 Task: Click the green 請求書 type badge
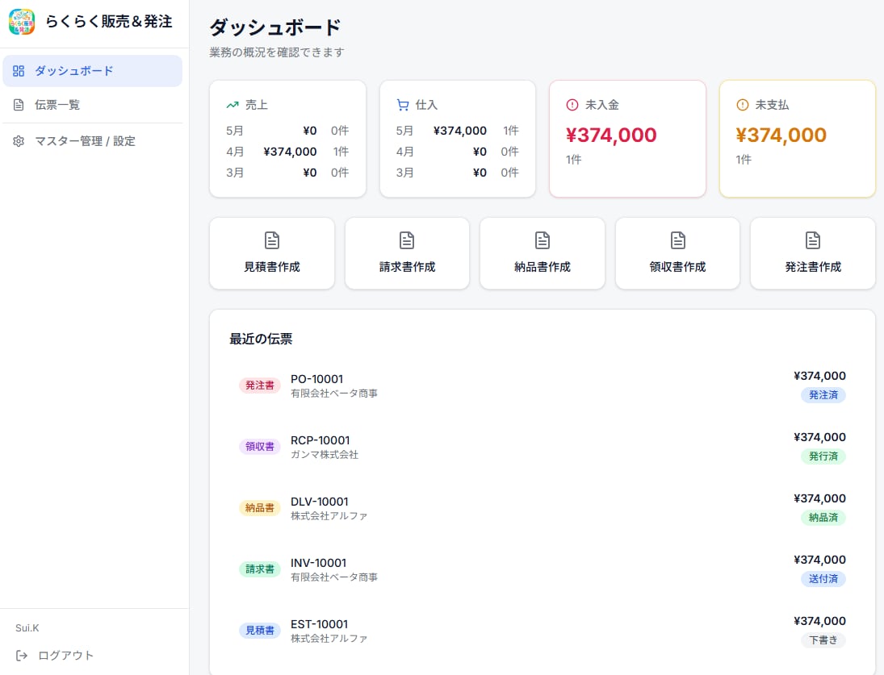pos(260,569)
